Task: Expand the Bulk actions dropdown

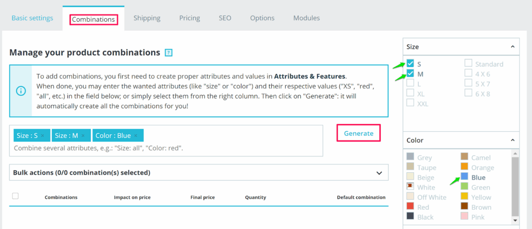Action: pyautogui.click(x=378, y=172)
